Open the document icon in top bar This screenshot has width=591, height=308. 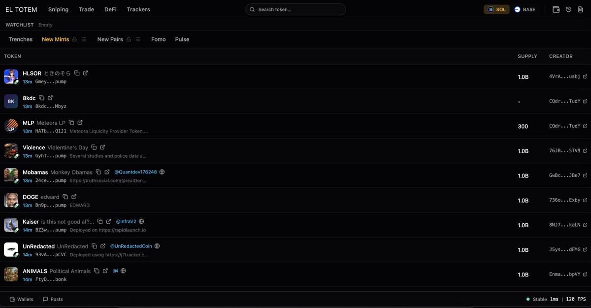point(580,9)
